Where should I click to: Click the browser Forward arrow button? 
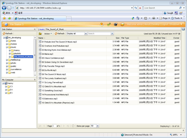tap(9, 8)
